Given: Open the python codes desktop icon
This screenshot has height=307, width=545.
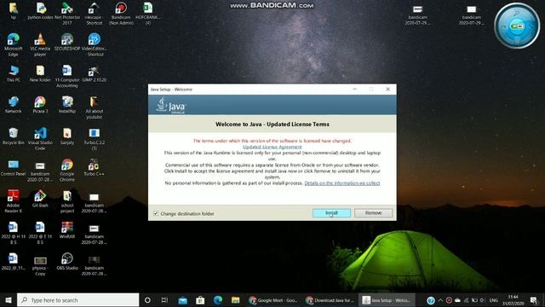Looking at the screenshot, I should pyautogui.click(x=40, y=11).
